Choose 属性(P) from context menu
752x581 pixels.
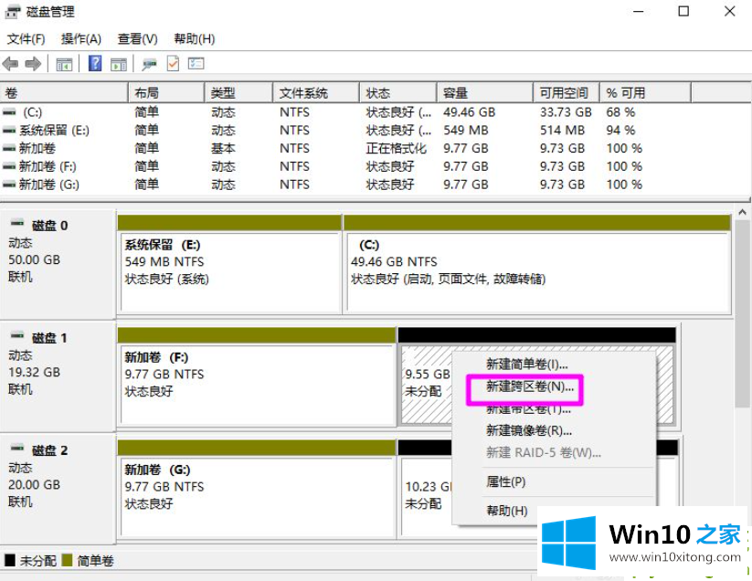pos(505,481)
